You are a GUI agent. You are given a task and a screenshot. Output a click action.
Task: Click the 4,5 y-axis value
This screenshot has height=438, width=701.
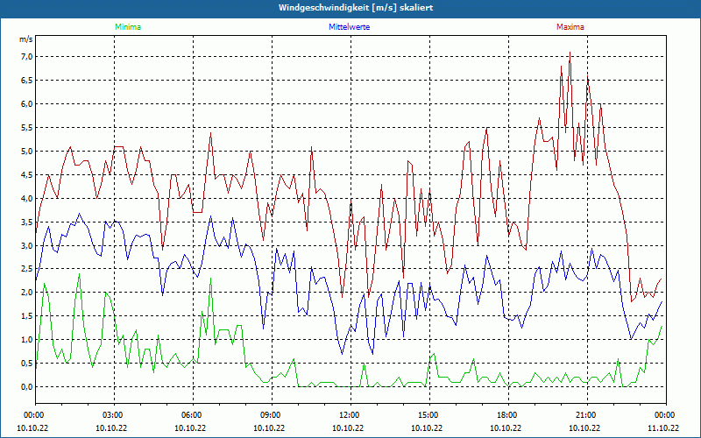[x=27, y=174]
